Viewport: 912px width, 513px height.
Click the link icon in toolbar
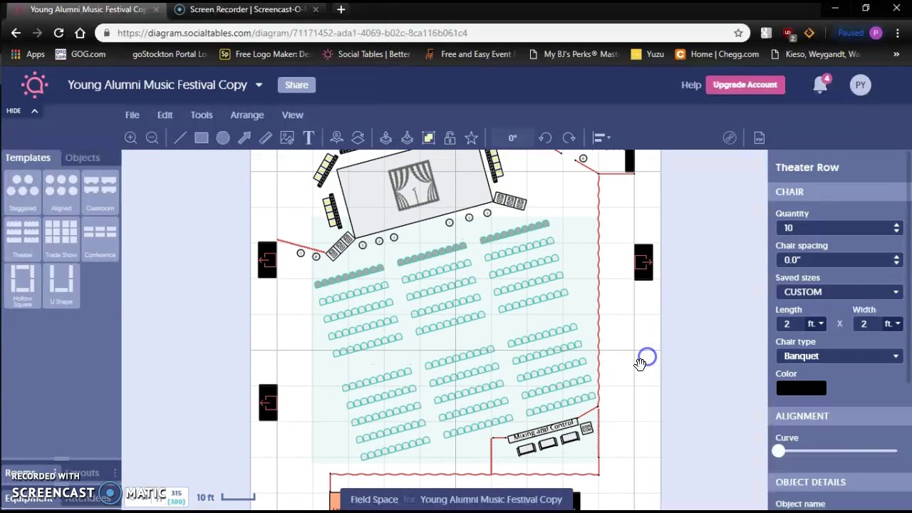coord(730,138)
